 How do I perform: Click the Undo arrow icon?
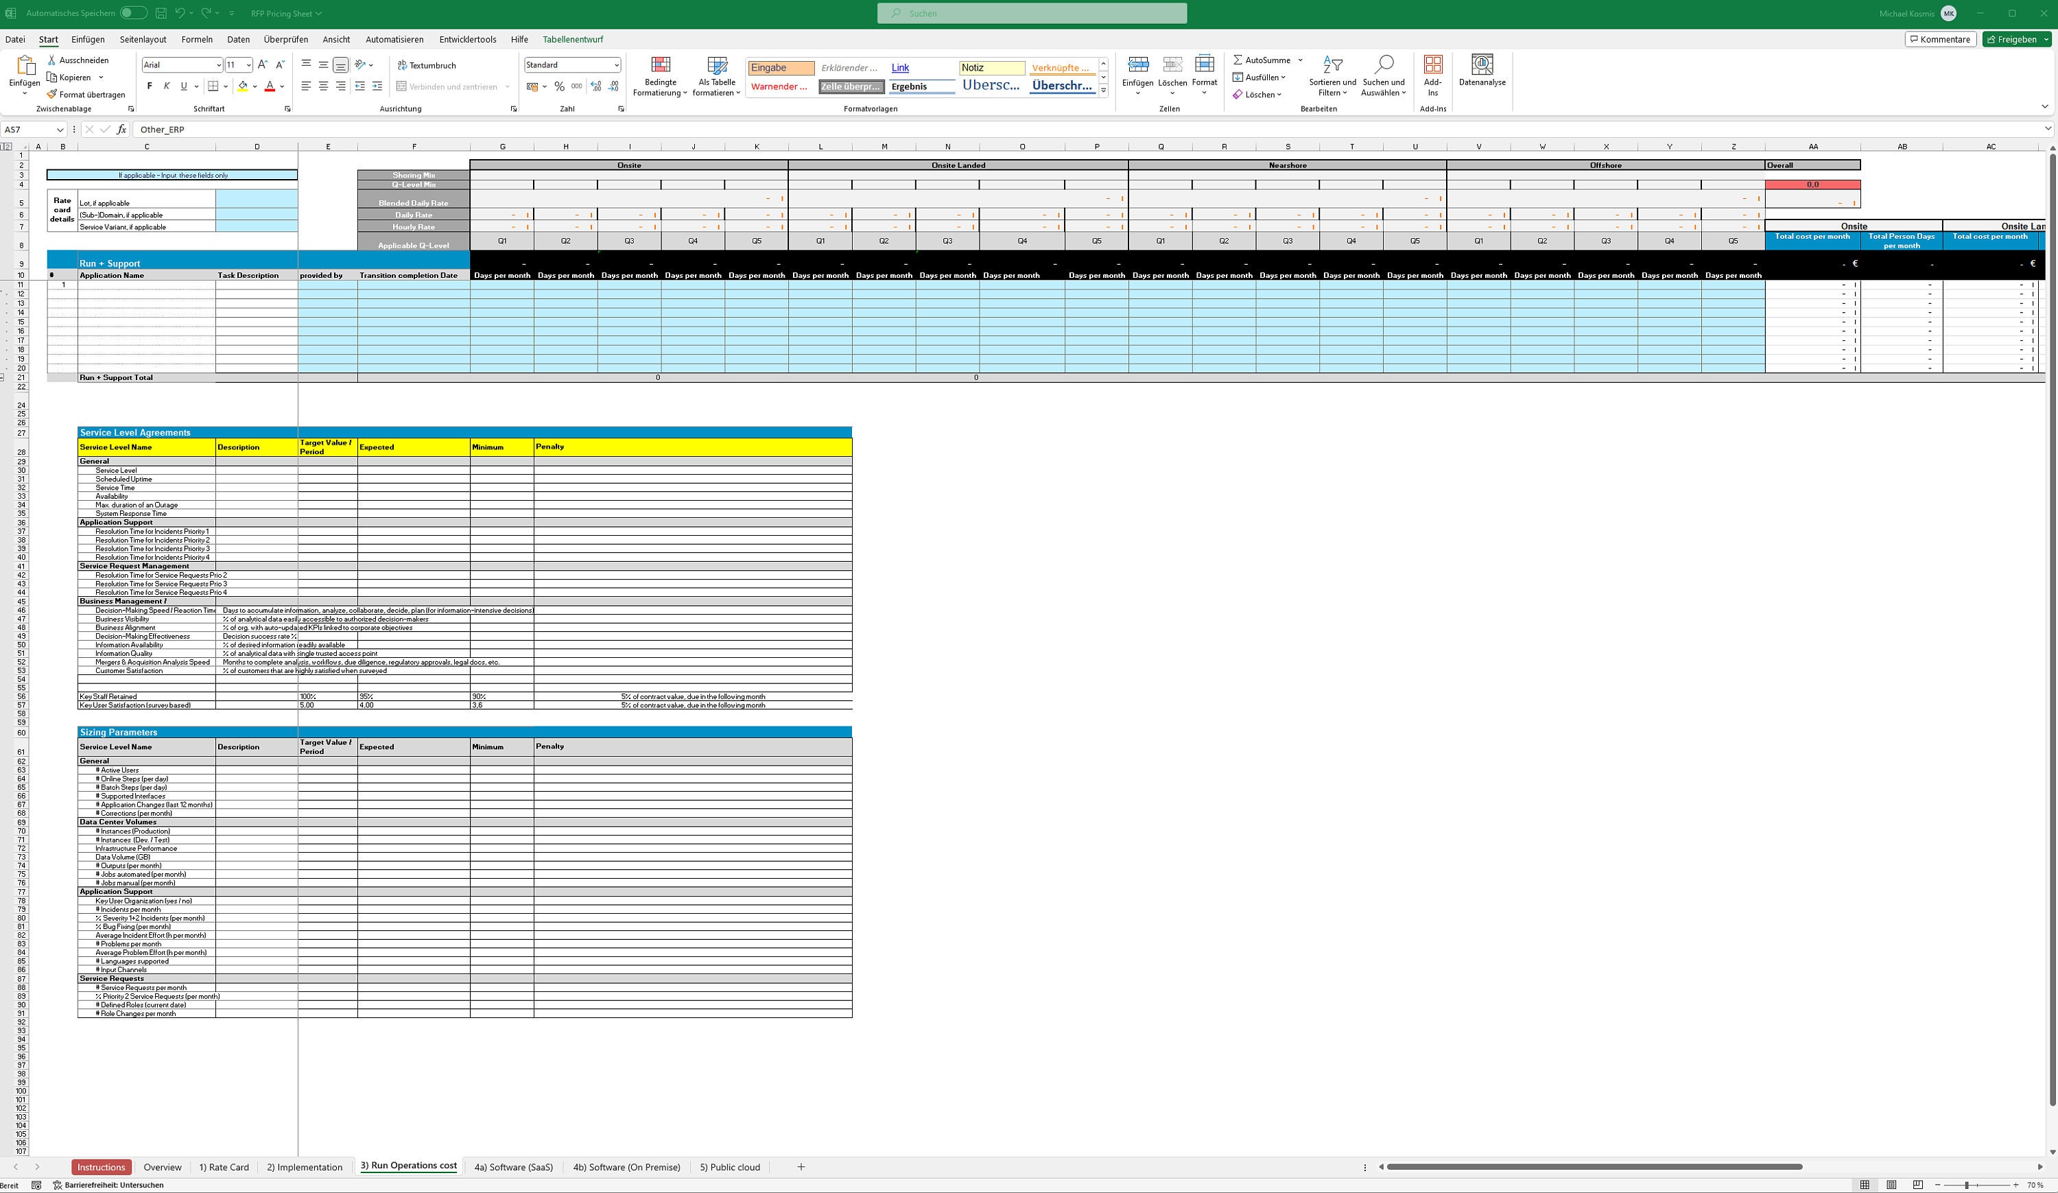pos(180,13)
